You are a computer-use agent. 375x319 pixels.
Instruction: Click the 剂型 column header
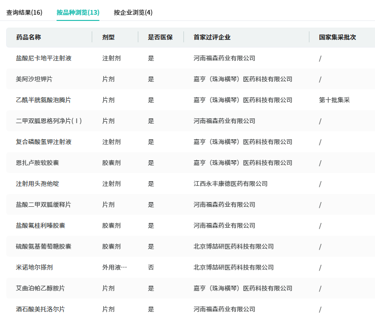(x=108, y=38)
